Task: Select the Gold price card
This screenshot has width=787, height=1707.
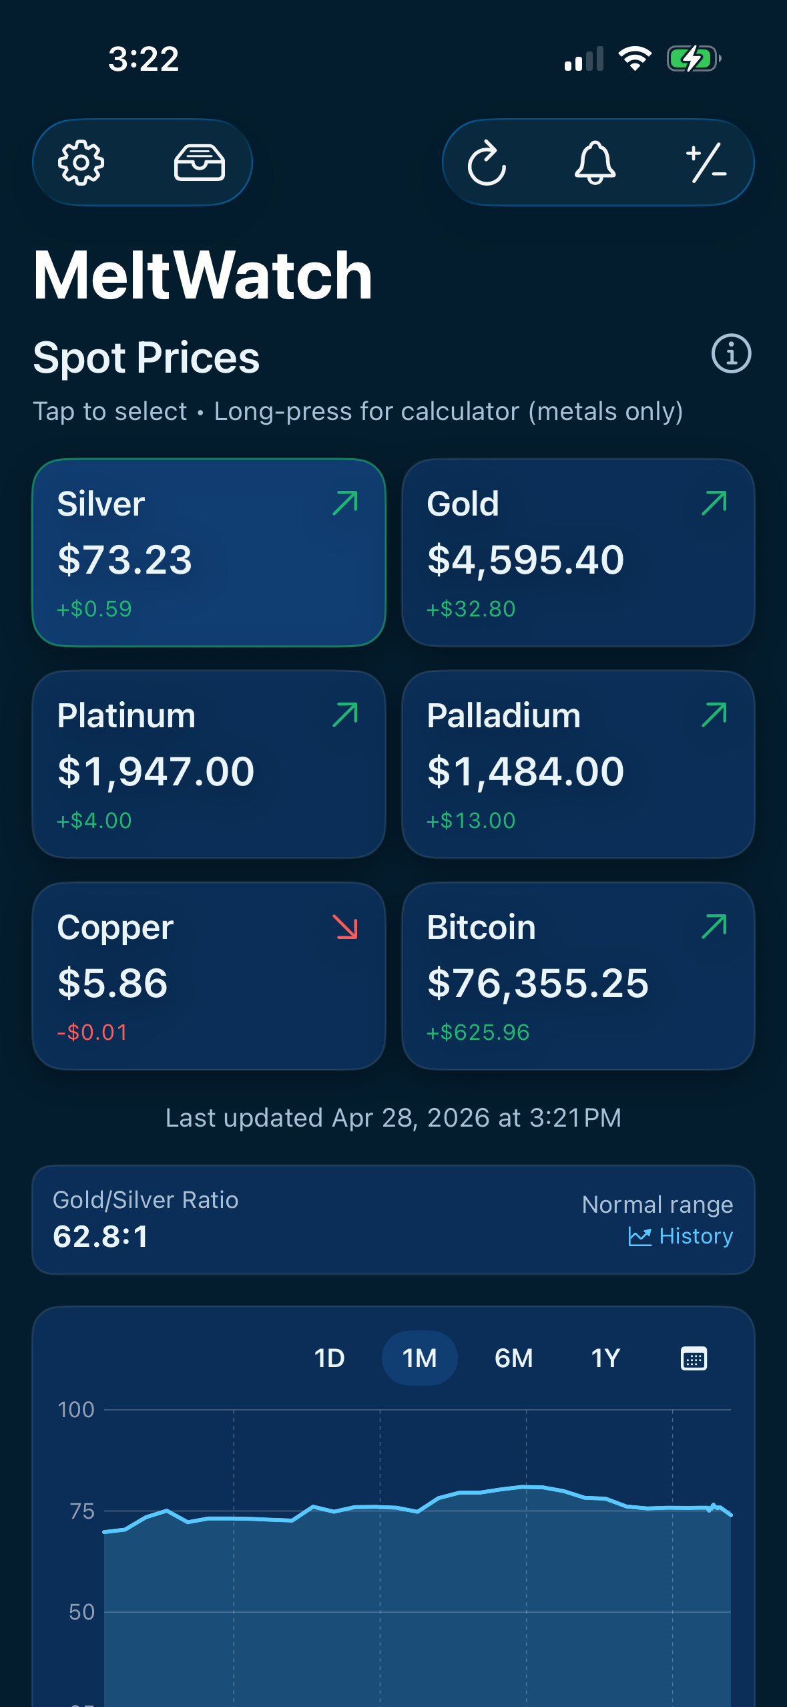Action: coord(578,552)
